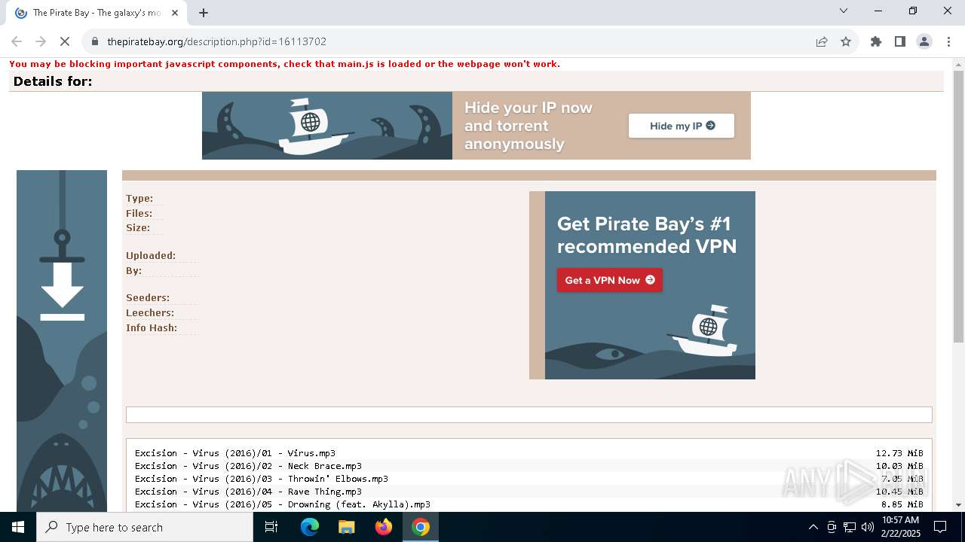
Task: Launch Firefox from taskbar
Action: [x=384, y=527]
